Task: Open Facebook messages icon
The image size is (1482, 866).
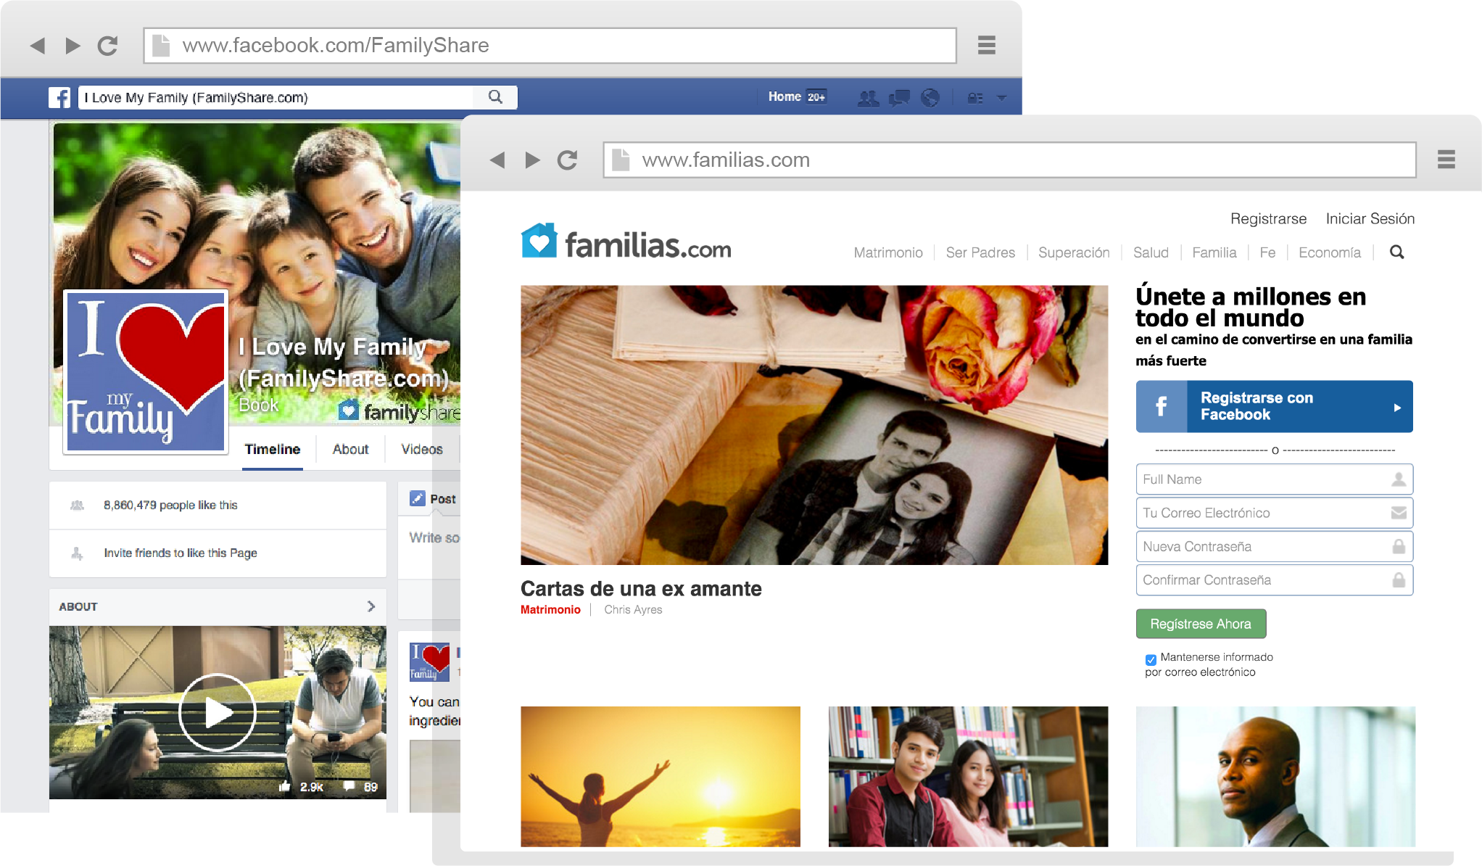Action: [x=899, y=97]
